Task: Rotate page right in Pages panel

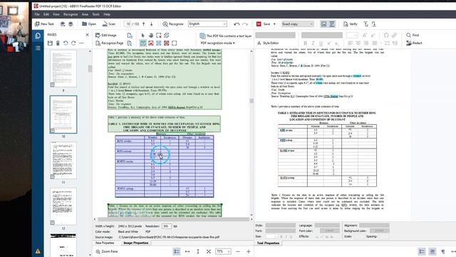Action: point(73,43)
